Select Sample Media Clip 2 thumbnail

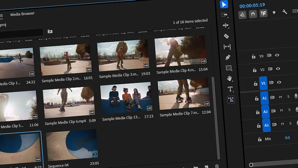click(x=66, y=59)
